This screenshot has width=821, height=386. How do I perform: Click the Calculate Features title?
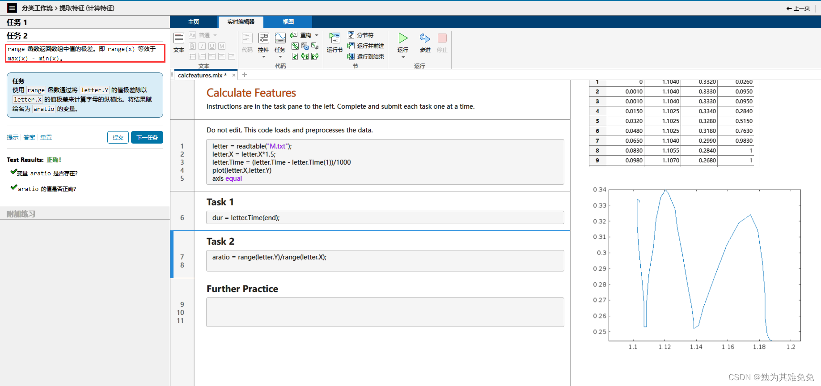click(251, 93)
